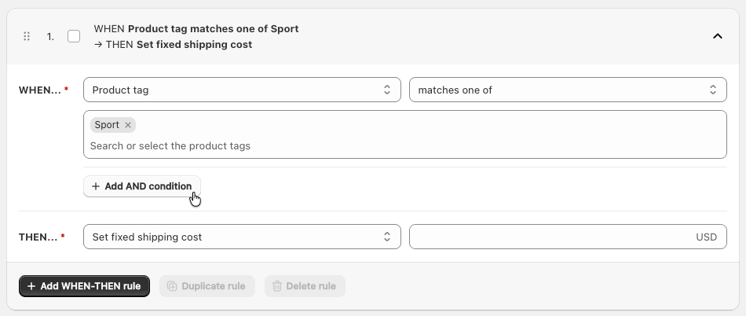
Task: Click the product tags search field
Action: [405, 145]
